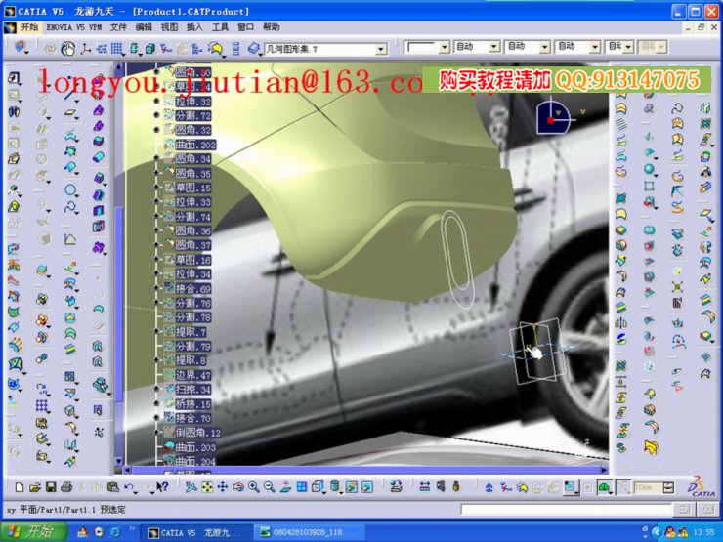Open the 帮助 menu
Screen dimensions: 723x542
(x=271, y=27)
